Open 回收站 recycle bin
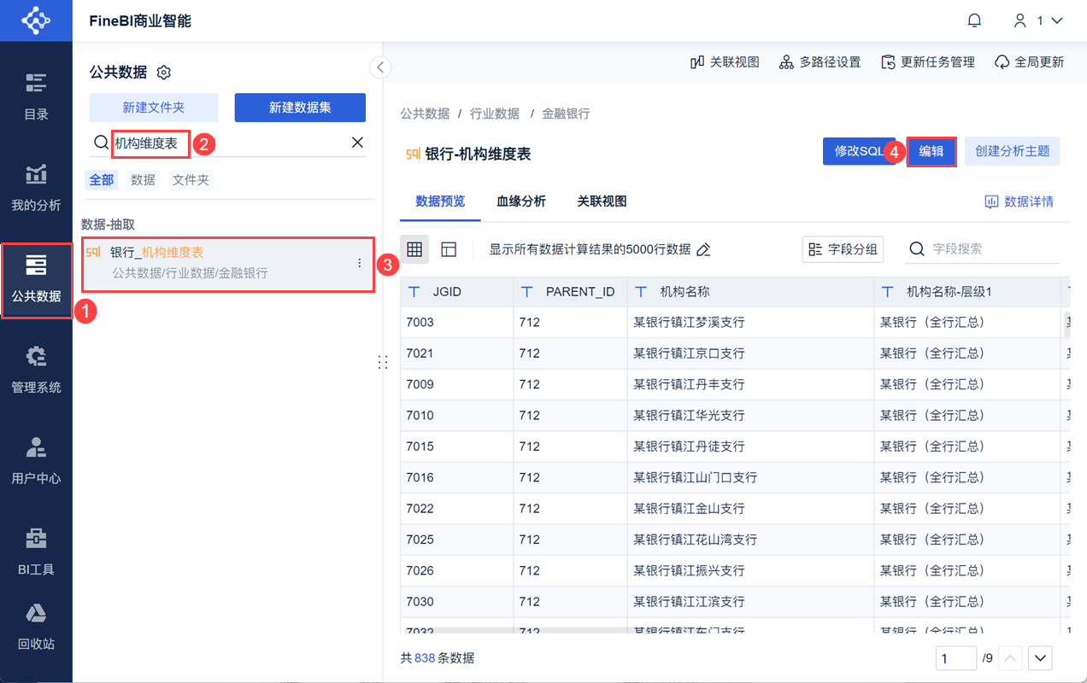This screenshot has height=683, width=1087. pyautogui.click(x=36, y=627)
